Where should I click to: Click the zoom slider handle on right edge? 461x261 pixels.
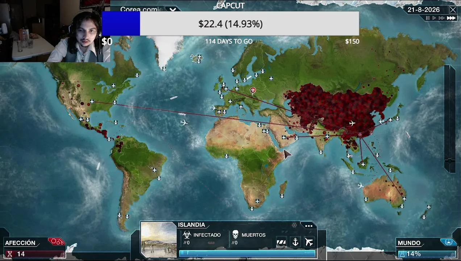450,161
